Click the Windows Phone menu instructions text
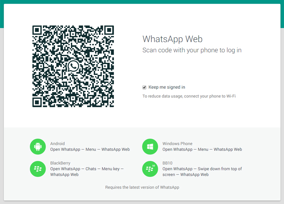 click(202, 150)
